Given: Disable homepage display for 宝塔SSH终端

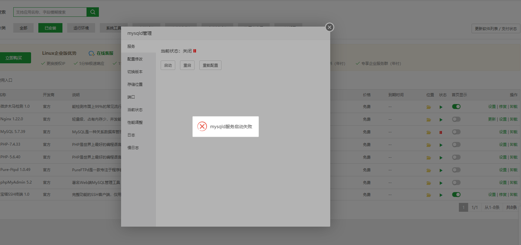Looking at the screenshot, I should tap(456, 195).
